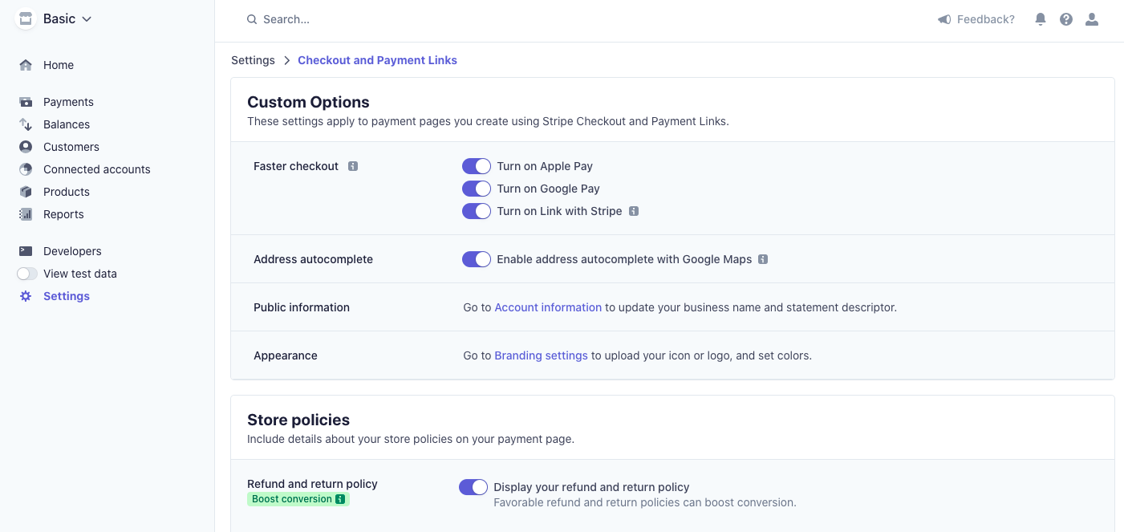Image resolution: width=1124 pixels, height=532 pixels.
Task: Click the Settings breadcrumb
Action: [253, 60]
